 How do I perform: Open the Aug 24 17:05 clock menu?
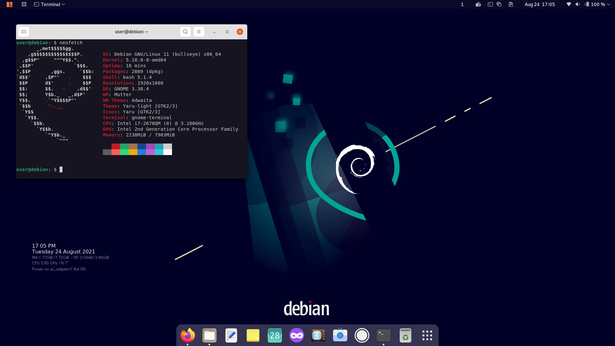[x=540, y=4]
